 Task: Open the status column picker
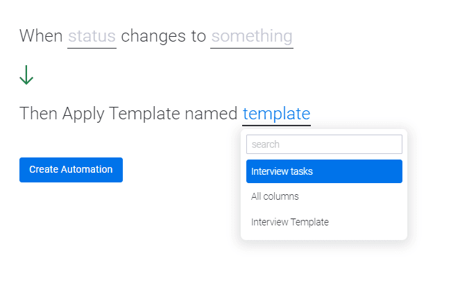click(x=92, y=37)
